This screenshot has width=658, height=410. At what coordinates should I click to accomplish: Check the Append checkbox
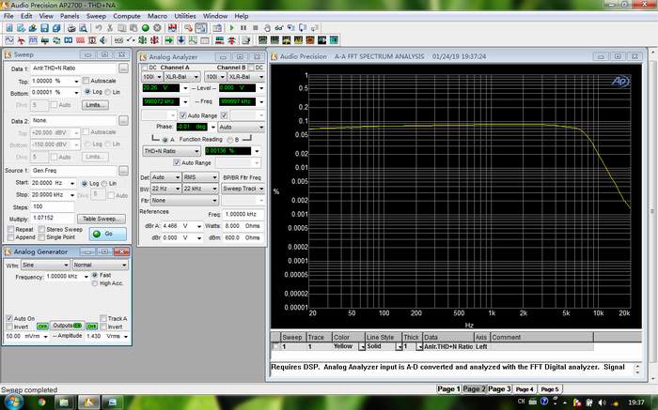click(x=11, y=237)
